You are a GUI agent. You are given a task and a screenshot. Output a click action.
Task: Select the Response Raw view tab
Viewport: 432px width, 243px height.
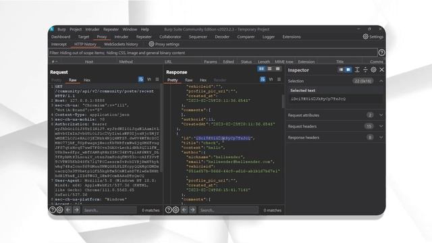coord(189,80)
